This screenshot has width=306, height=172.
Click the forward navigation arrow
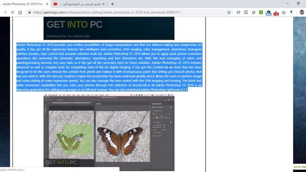coord(5,12)
